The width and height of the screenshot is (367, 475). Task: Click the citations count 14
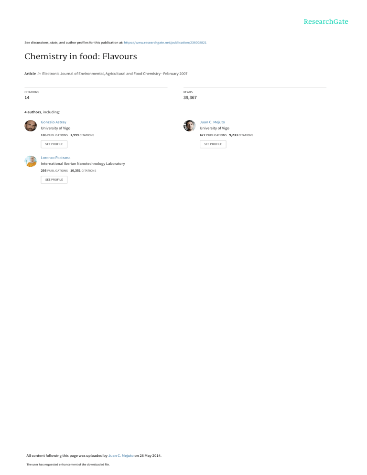(27, 97)
